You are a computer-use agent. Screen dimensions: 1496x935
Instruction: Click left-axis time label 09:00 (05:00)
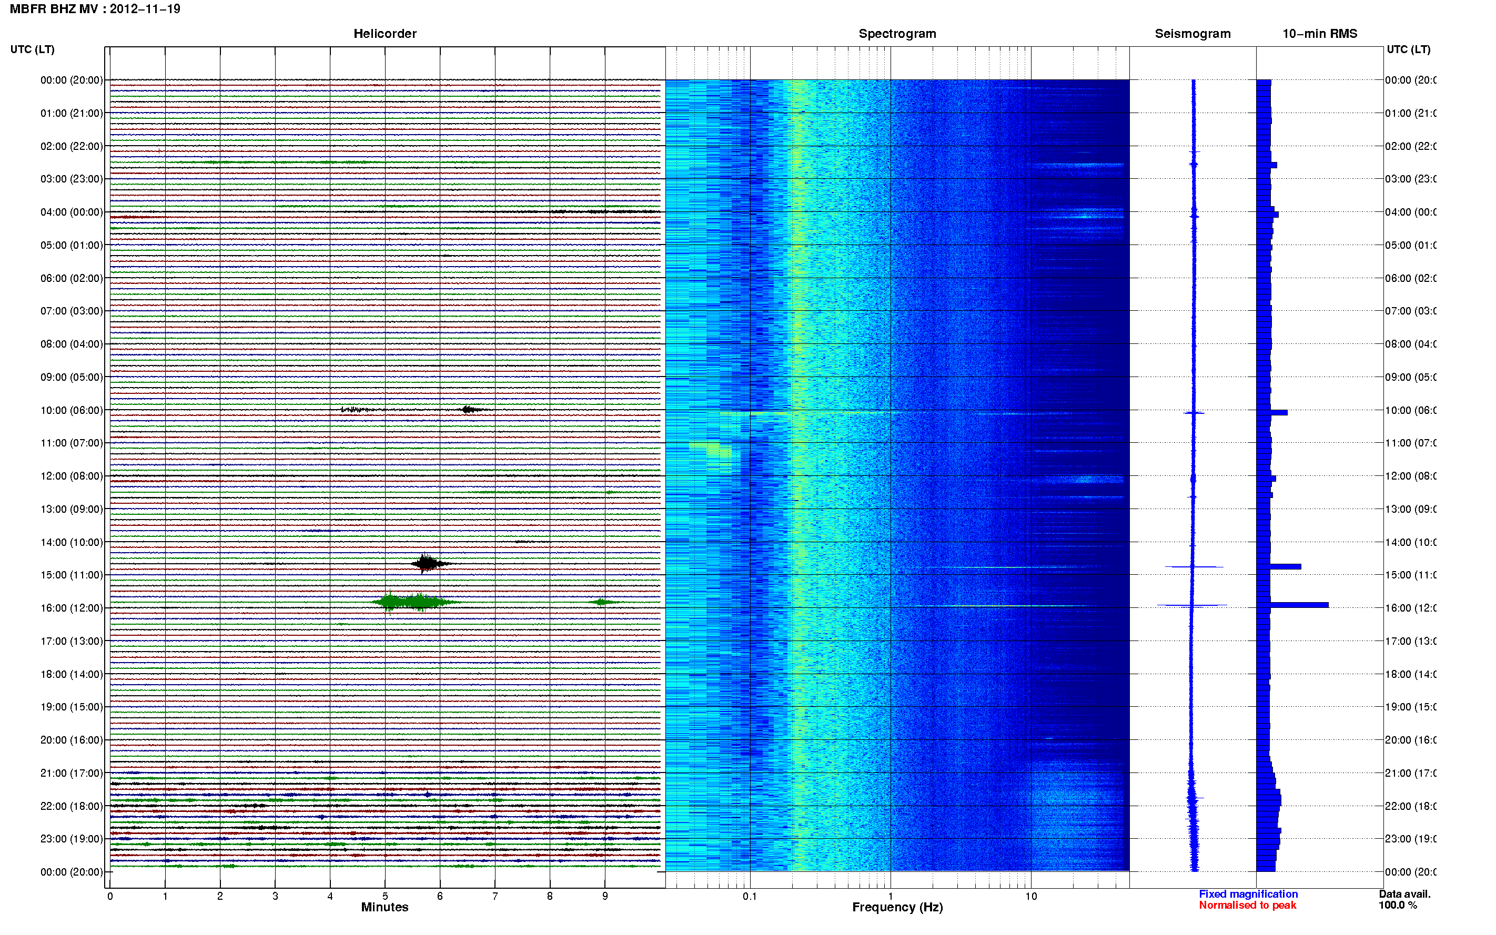pyautogui.click(x=72, y=377)
